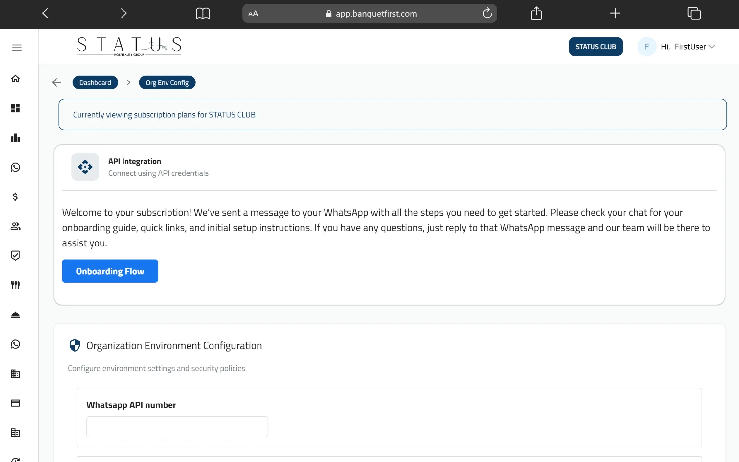Click the API Integration diamond icon
Screen dimensions: 739x462
pyautogui.click(x=85, y=167)
